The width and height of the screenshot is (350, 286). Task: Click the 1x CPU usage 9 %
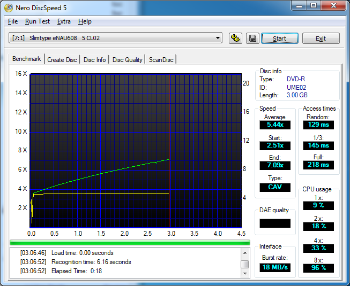(x=318, y=205)
